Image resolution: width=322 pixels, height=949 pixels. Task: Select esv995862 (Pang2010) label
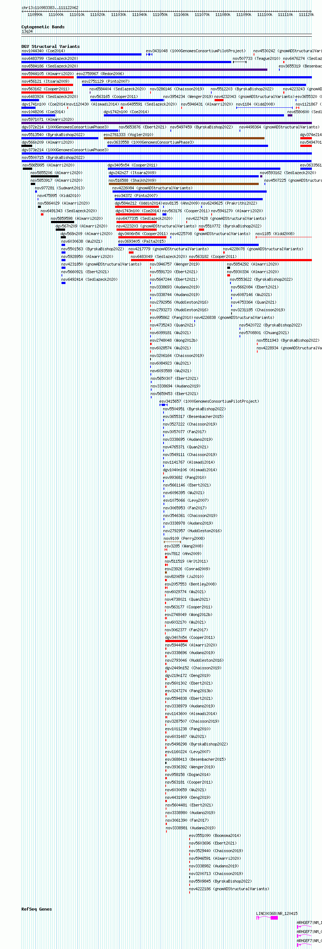(x=171, y=317)
